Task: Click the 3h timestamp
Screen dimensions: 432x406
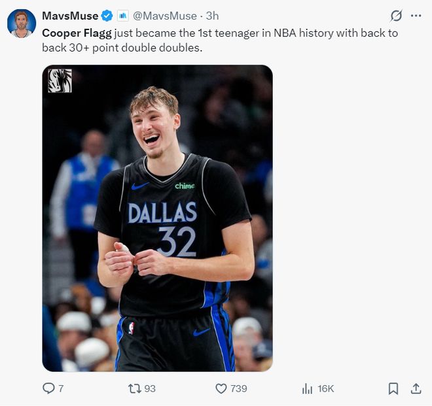Action: coord(212,16)
